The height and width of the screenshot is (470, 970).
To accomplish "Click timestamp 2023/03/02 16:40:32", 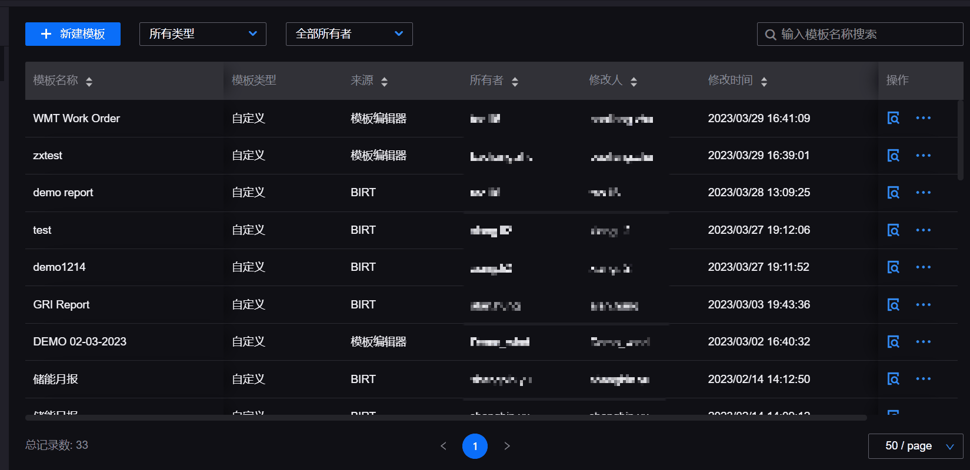I will 759,342.
